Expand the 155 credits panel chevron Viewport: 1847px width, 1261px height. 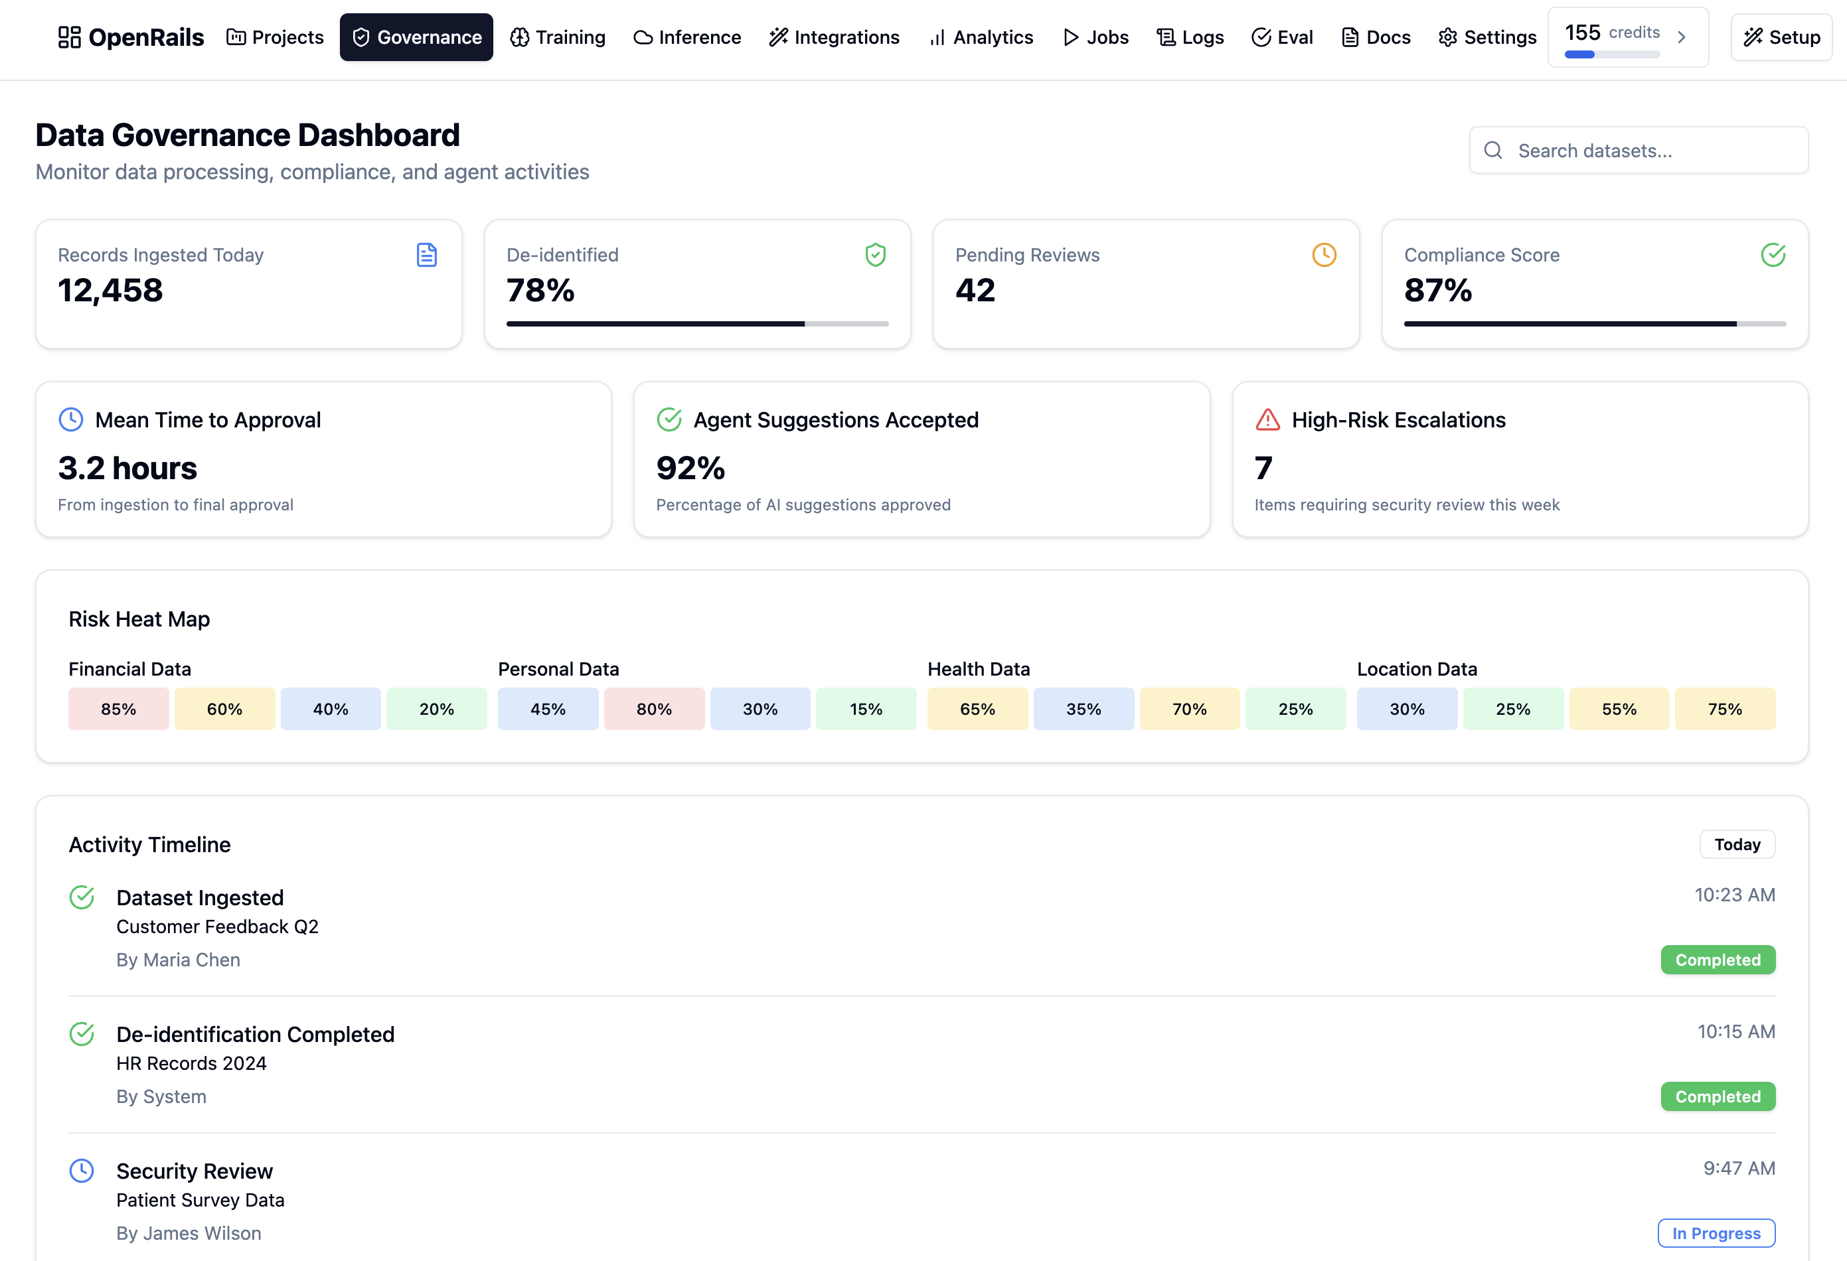[x=1681, y=37]
